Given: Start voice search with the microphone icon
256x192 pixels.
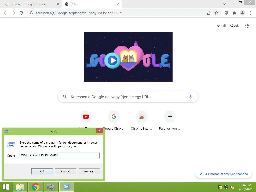Looking at the screenshot, I should point(191,97).
